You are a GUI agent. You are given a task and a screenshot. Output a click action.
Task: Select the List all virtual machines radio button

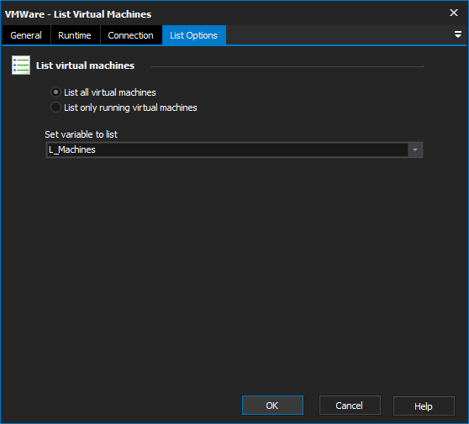55,92
